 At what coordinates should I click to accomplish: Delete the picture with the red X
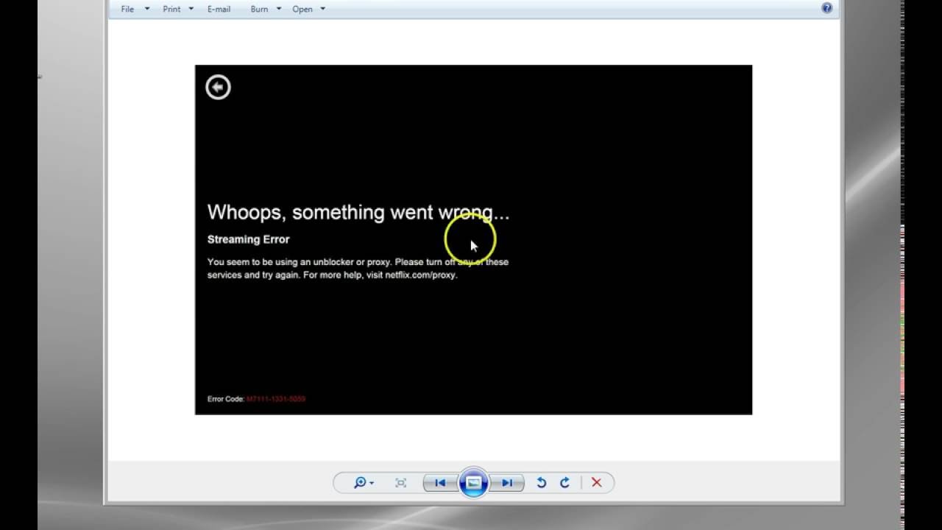point(597,483)
